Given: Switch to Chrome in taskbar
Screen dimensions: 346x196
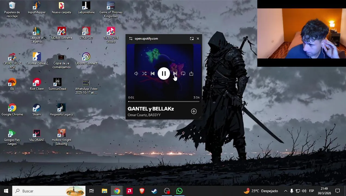Looking at the screenshot, I should 117,191.
